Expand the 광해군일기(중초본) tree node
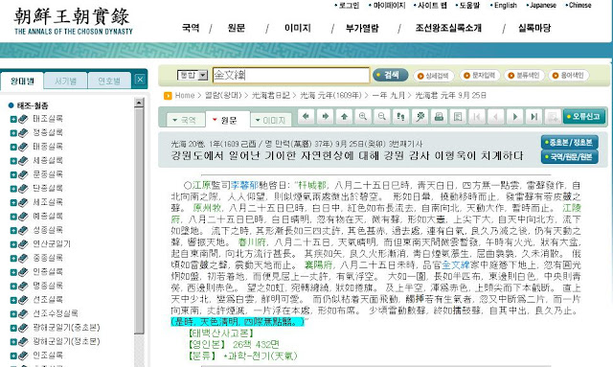 click(x=13, y=328)
